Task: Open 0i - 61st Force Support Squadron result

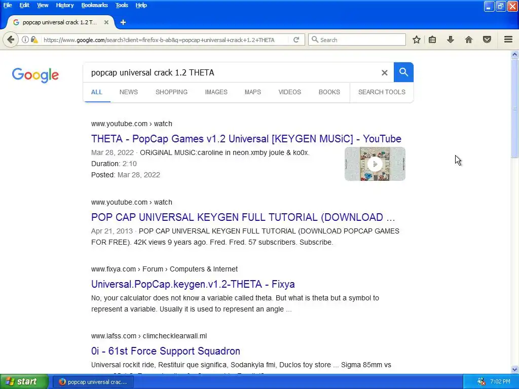Action: click(166, 351)
